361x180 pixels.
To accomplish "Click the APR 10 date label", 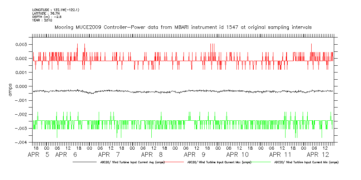I will coord(237,155).
